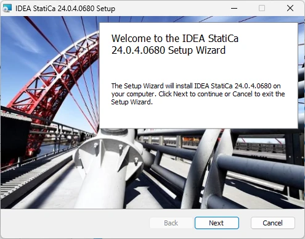This screenshot has height=239, width=305.
Task: Cancel the IDEA StatiCa installation
Action: [x=273, y=223]
